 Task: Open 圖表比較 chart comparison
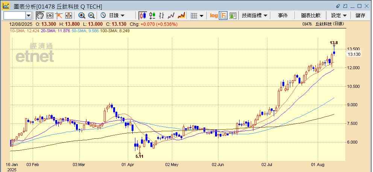pyautogui.click(x=311, y=16)
